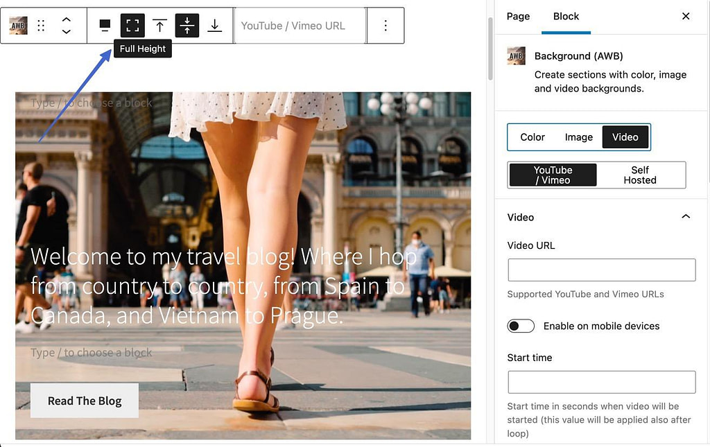Switch background type to Color
The image size is (710, 447).
click(x=532, y=137)
